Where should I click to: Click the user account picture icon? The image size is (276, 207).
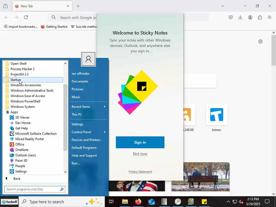[x=88, y=59]
